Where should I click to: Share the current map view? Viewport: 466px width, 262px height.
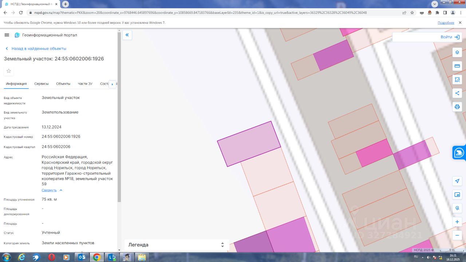pos(457,93)
